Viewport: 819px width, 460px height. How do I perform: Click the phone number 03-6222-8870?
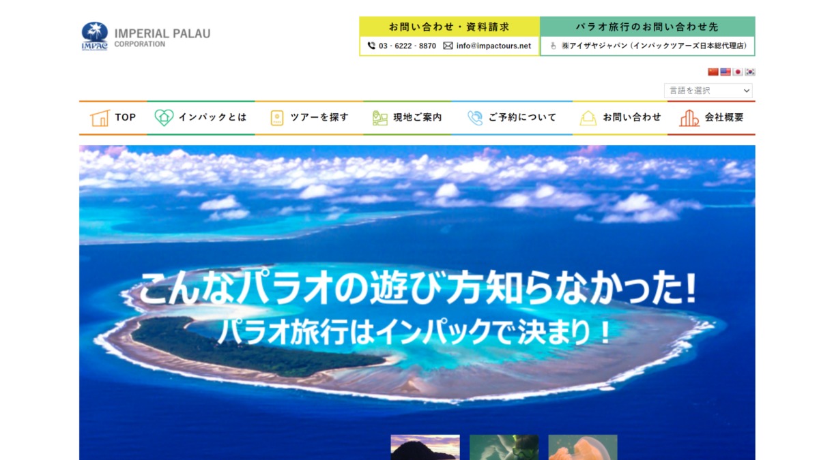click(407, 46)
